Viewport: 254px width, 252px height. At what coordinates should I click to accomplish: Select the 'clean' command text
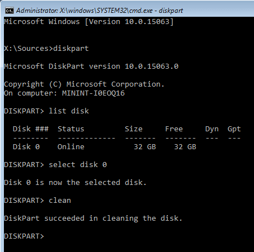[x=60, y=201]
